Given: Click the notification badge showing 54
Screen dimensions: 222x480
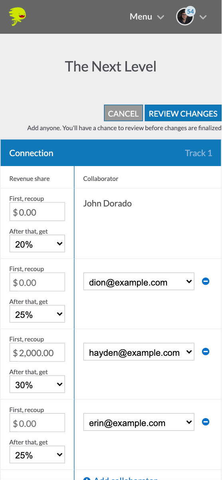Looking at the screenshot, I should [x=190, y=12].
